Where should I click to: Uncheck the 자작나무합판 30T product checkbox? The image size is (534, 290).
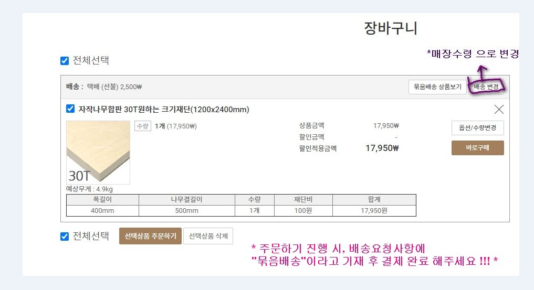(70, 109)
